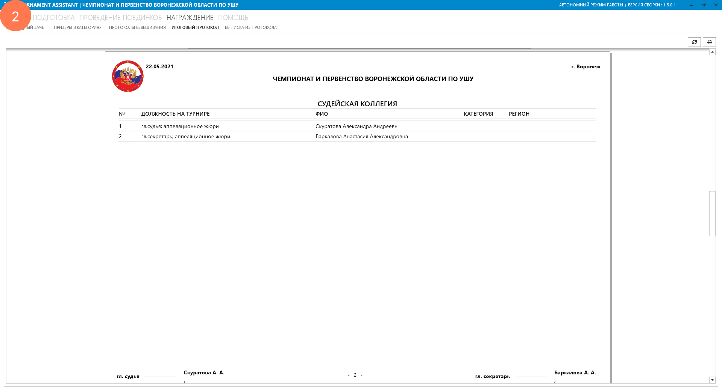
Task: Switch to ПРИЗЕРЫ В КАТЕГОРИЯХ tab
Action: pyautogui.click(x=77, y=27)
